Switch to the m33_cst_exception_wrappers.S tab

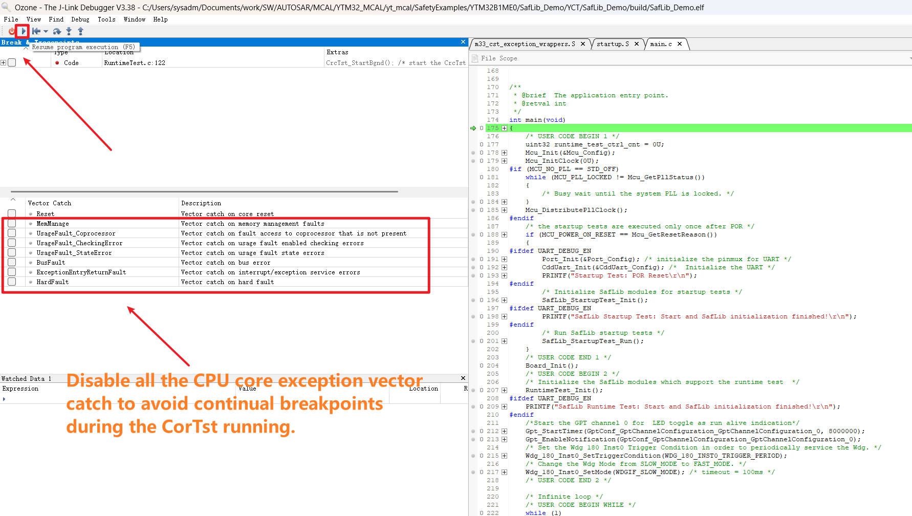tap(525, 44)
